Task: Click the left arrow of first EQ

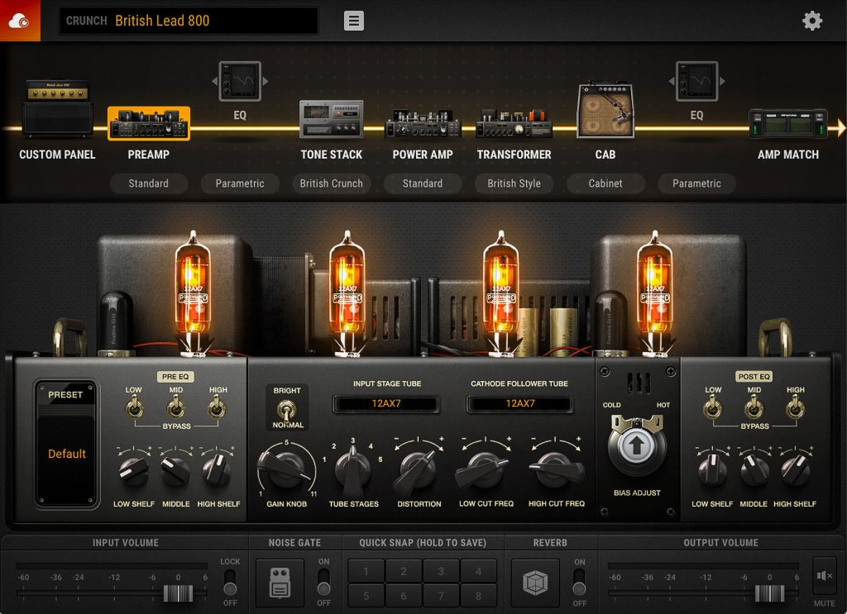Action: [214, 81]
